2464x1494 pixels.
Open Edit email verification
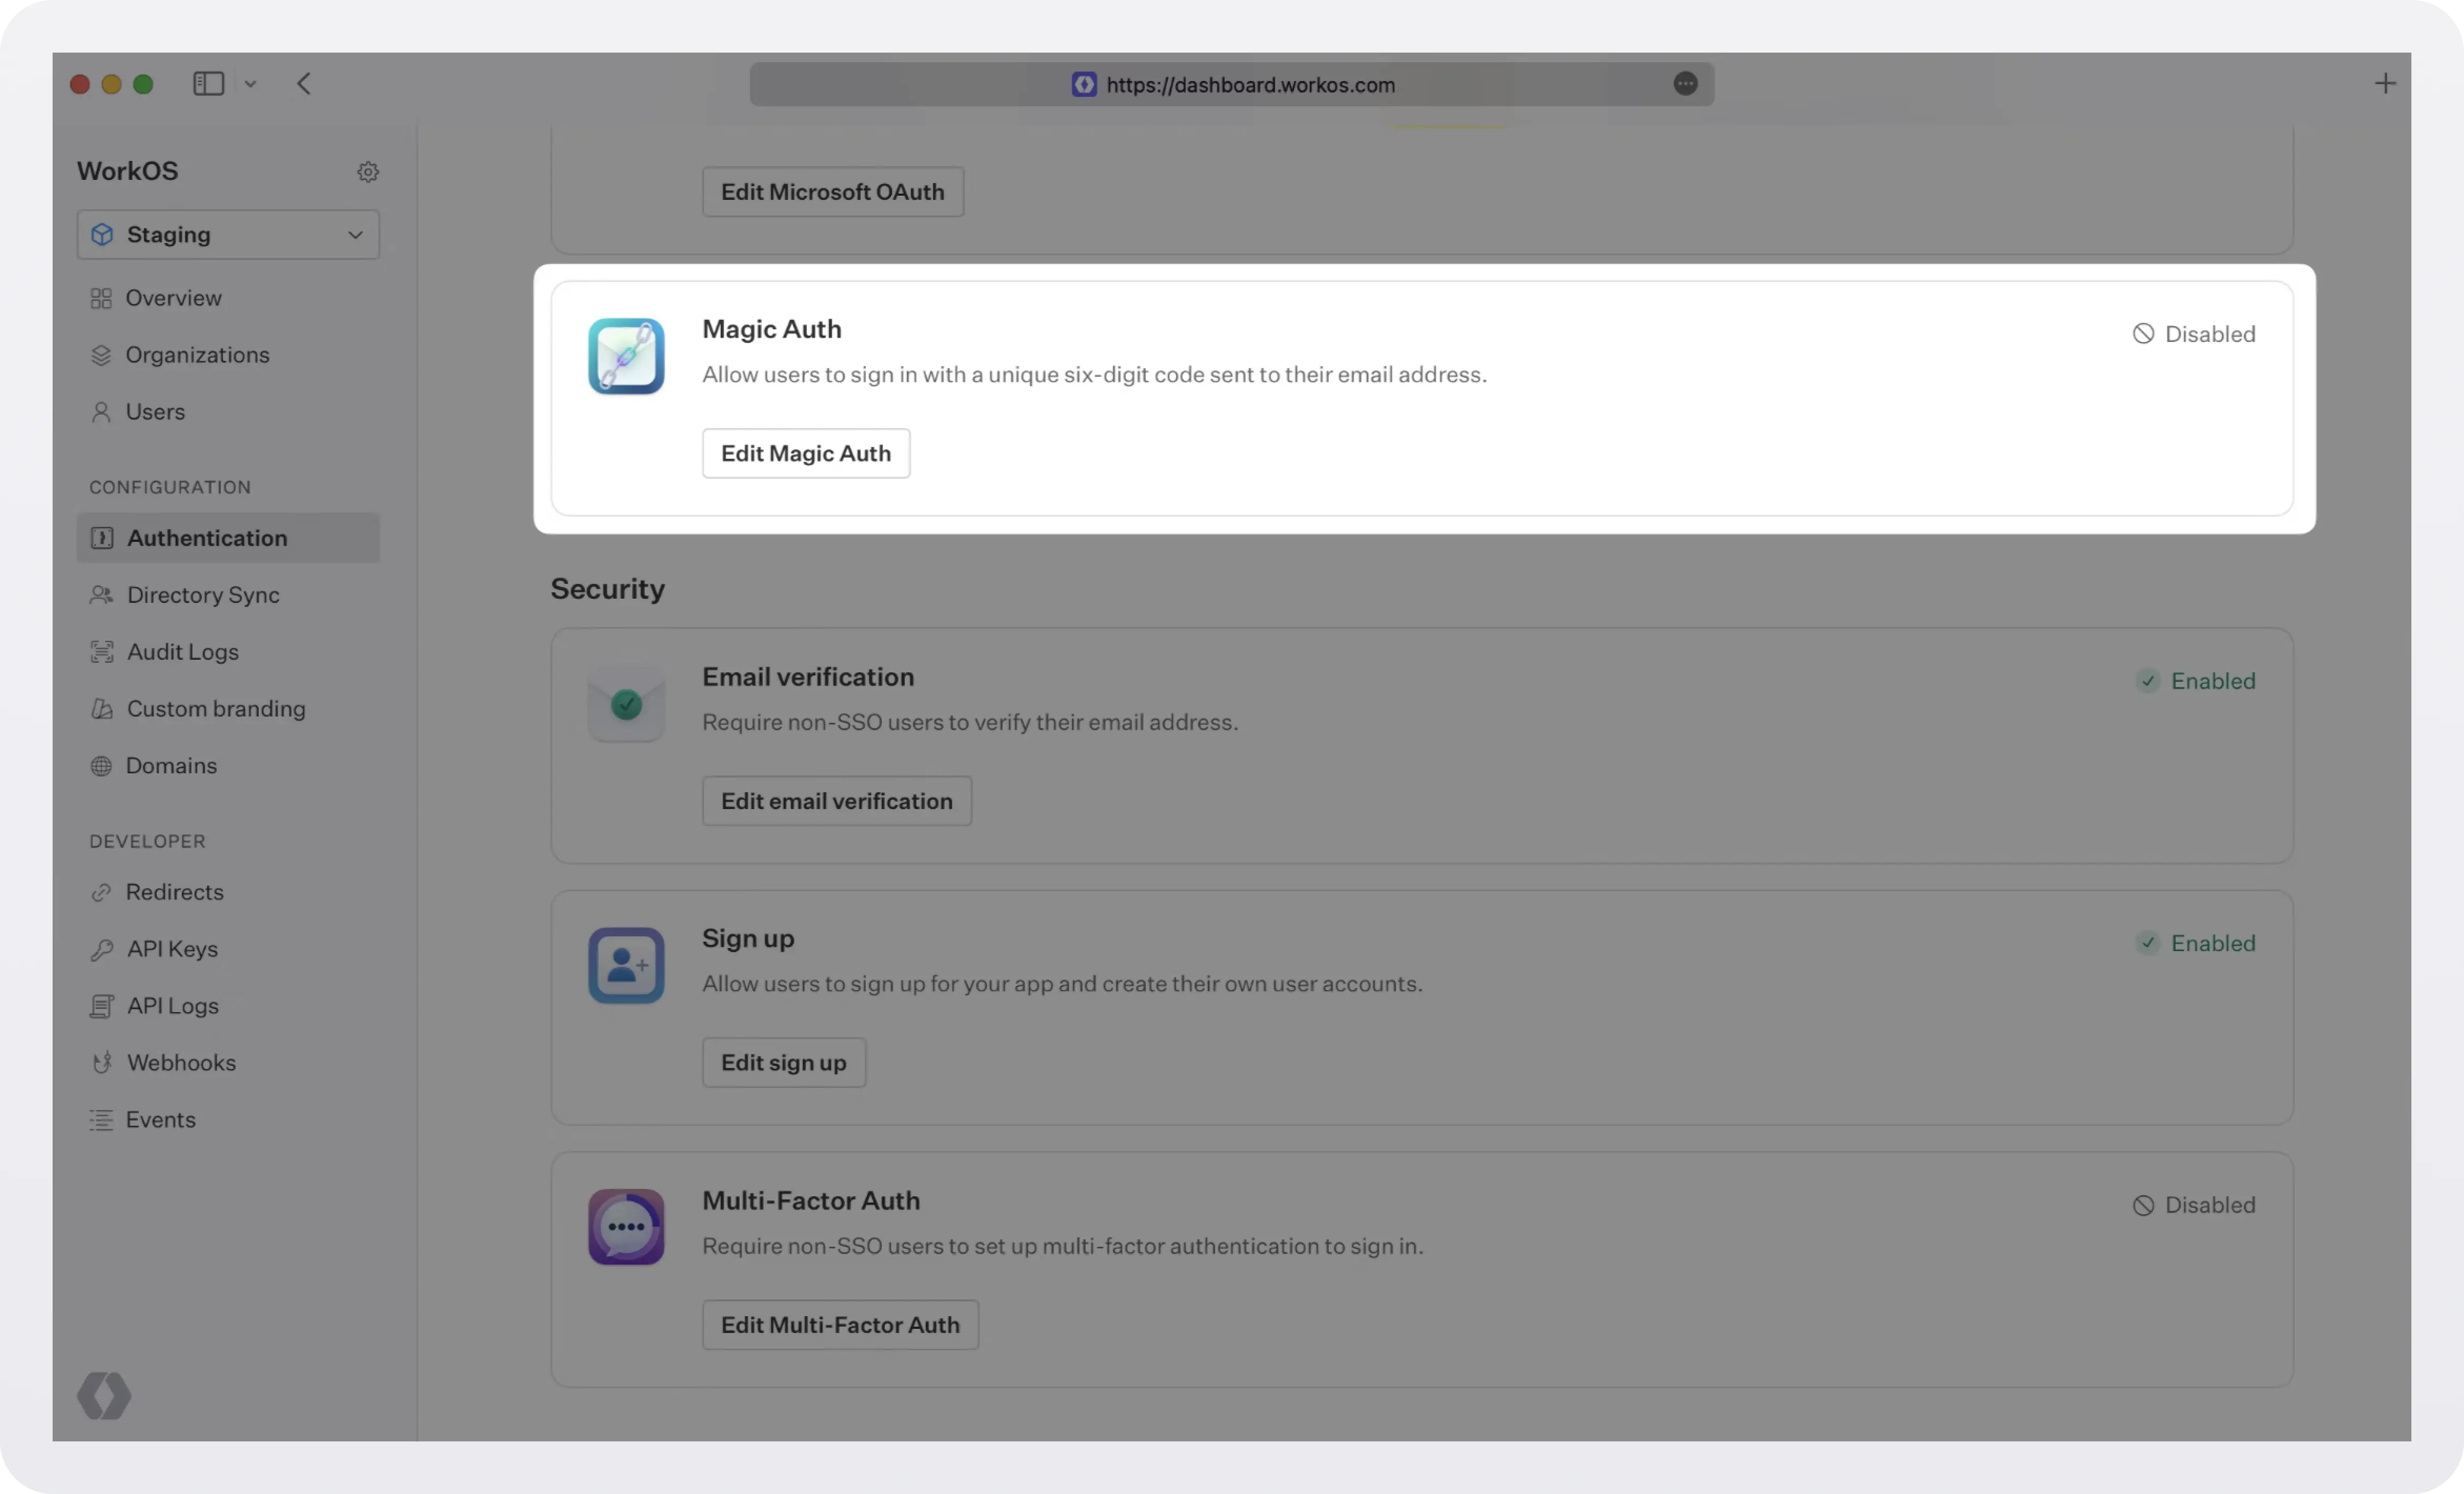[x=837, y=801]
